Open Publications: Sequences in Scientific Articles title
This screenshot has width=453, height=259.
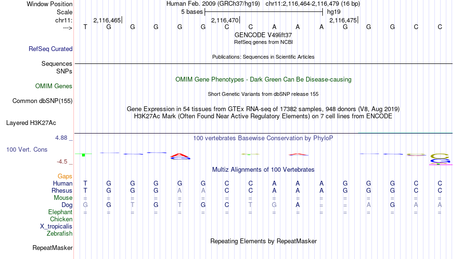263,57
